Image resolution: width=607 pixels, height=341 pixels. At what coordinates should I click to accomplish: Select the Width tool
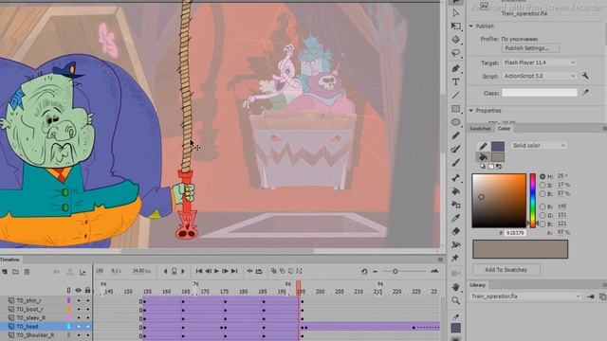(456, 244)
